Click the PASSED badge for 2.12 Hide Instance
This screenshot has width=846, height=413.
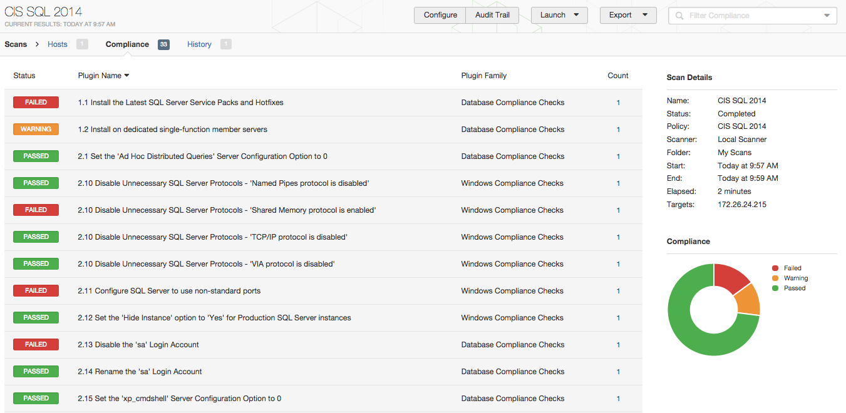point(36,318)
